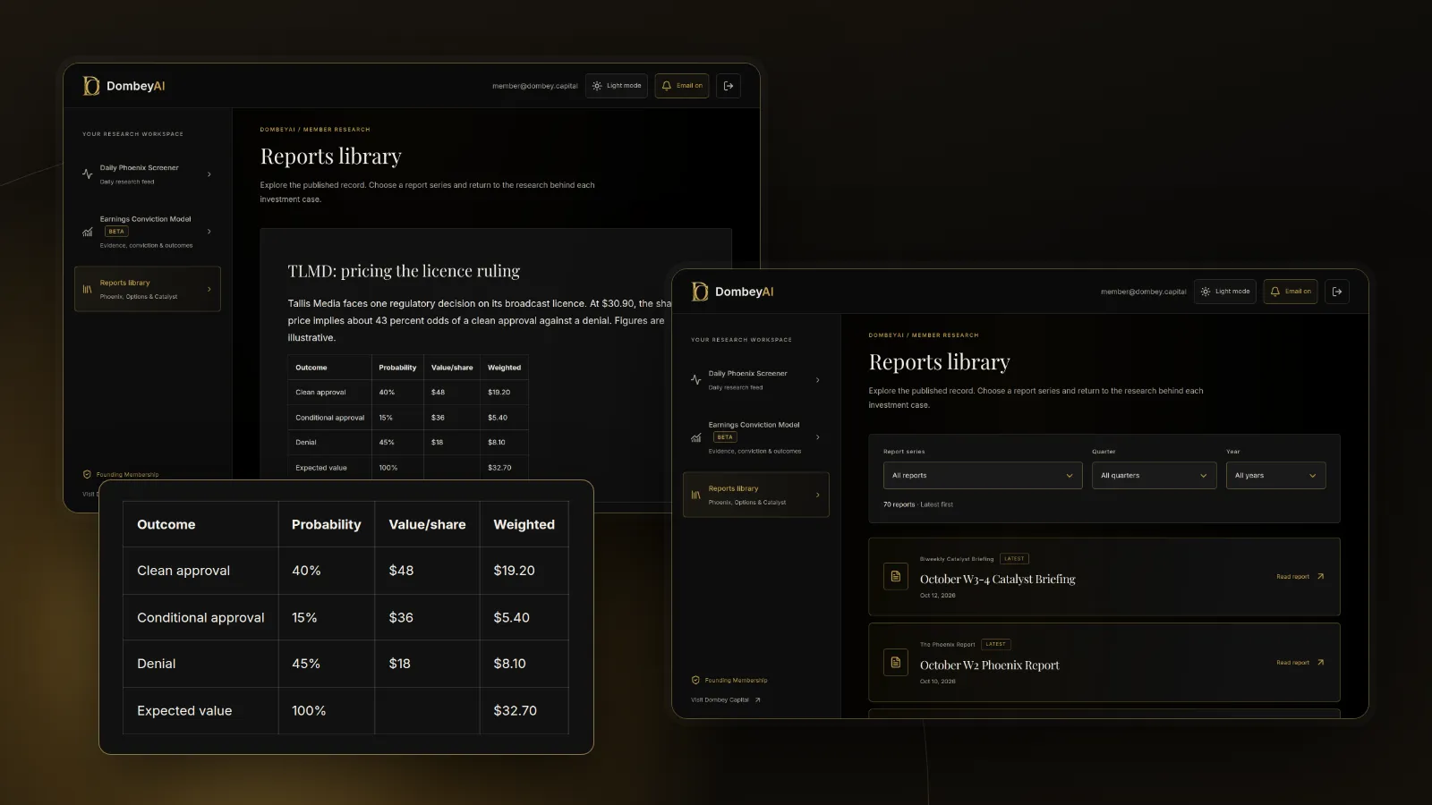Click Reports library books icon, back window

point(88,289)
